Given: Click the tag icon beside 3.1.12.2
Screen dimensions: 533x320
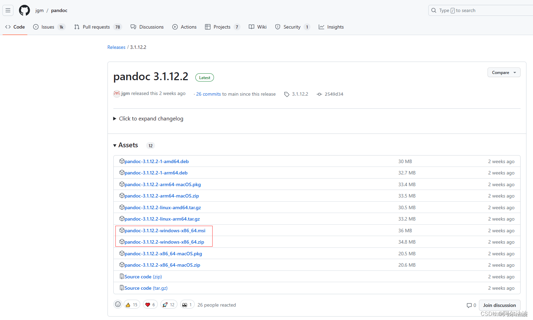Looking at the screenshot, I should (x=287, y=94).
